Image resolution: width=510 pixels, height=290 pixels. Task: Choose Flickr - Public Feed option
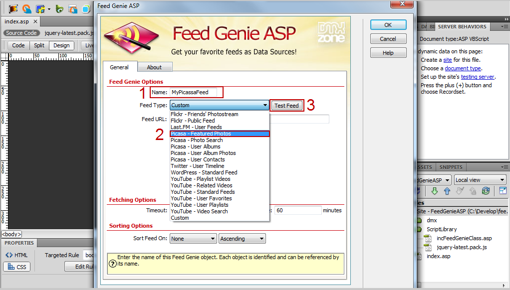pyautogui.click(x=220, y=121)
